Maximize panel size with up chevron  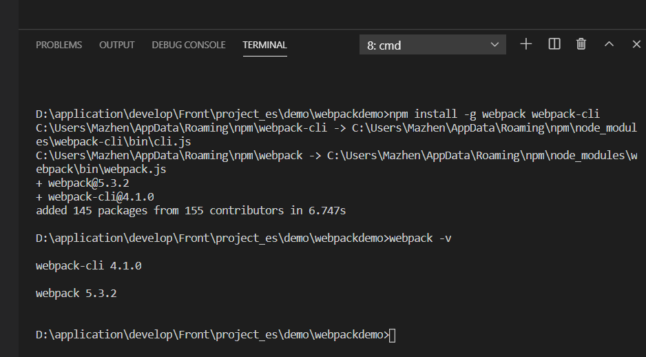[x=609, y=44]
